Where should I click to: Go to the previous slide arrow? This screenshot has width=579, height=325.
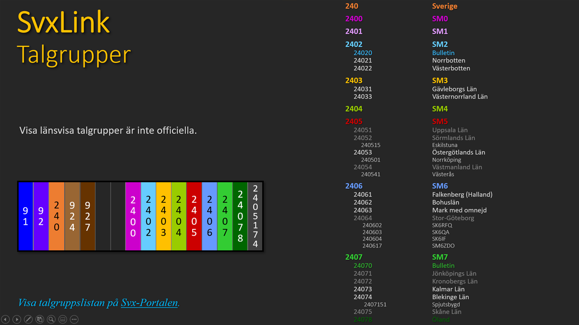point(5,320)
